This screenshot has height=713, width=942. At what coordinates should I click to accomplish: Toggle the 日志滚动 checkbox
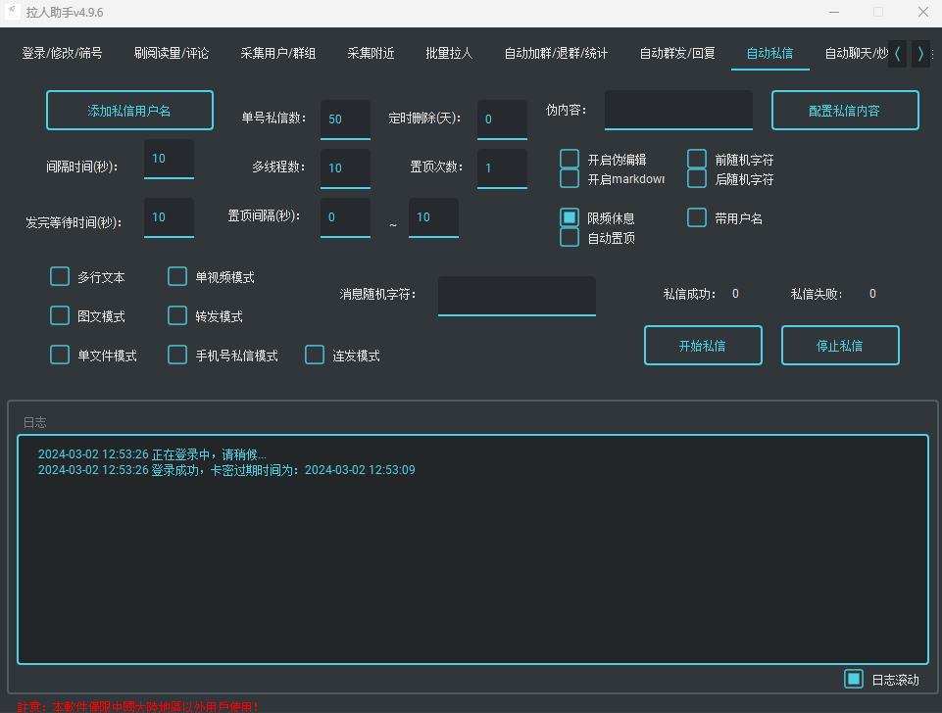854,679
